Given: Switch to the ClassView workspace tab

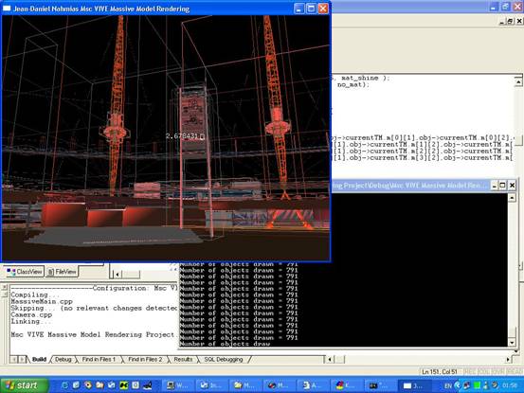Looking at the screenshot, I should (x=25, y=272).
